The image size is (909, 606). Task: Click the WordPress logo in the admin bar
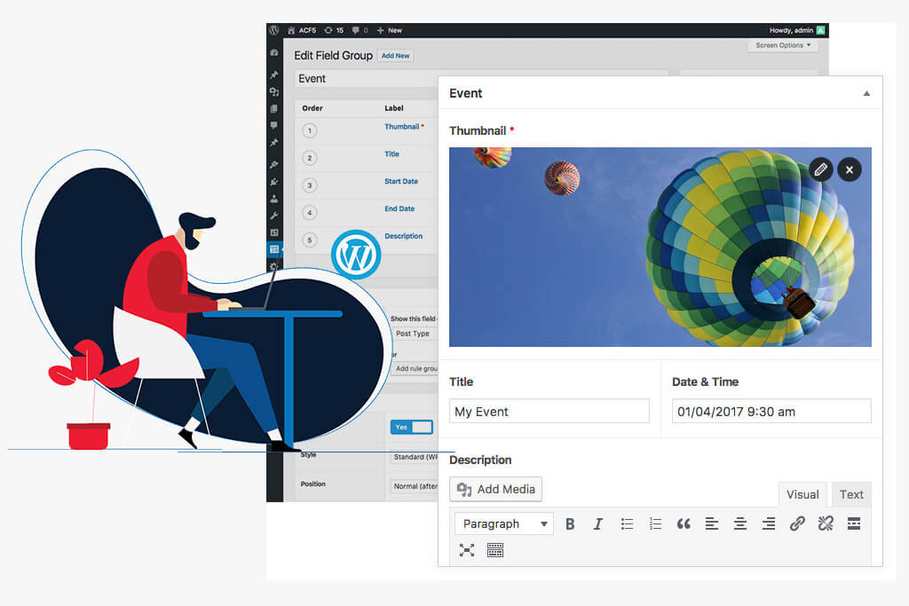(274, 30)
